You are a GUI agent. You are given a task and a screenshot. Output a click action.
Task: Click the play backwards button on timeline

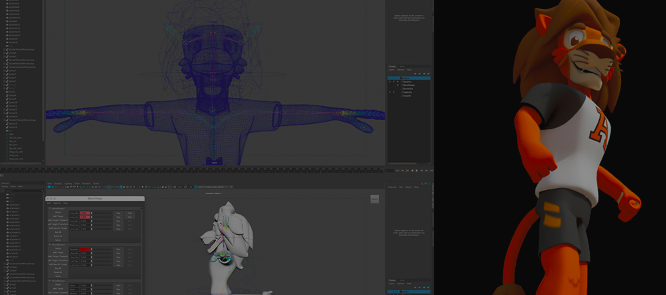click(x=412, y=171)
